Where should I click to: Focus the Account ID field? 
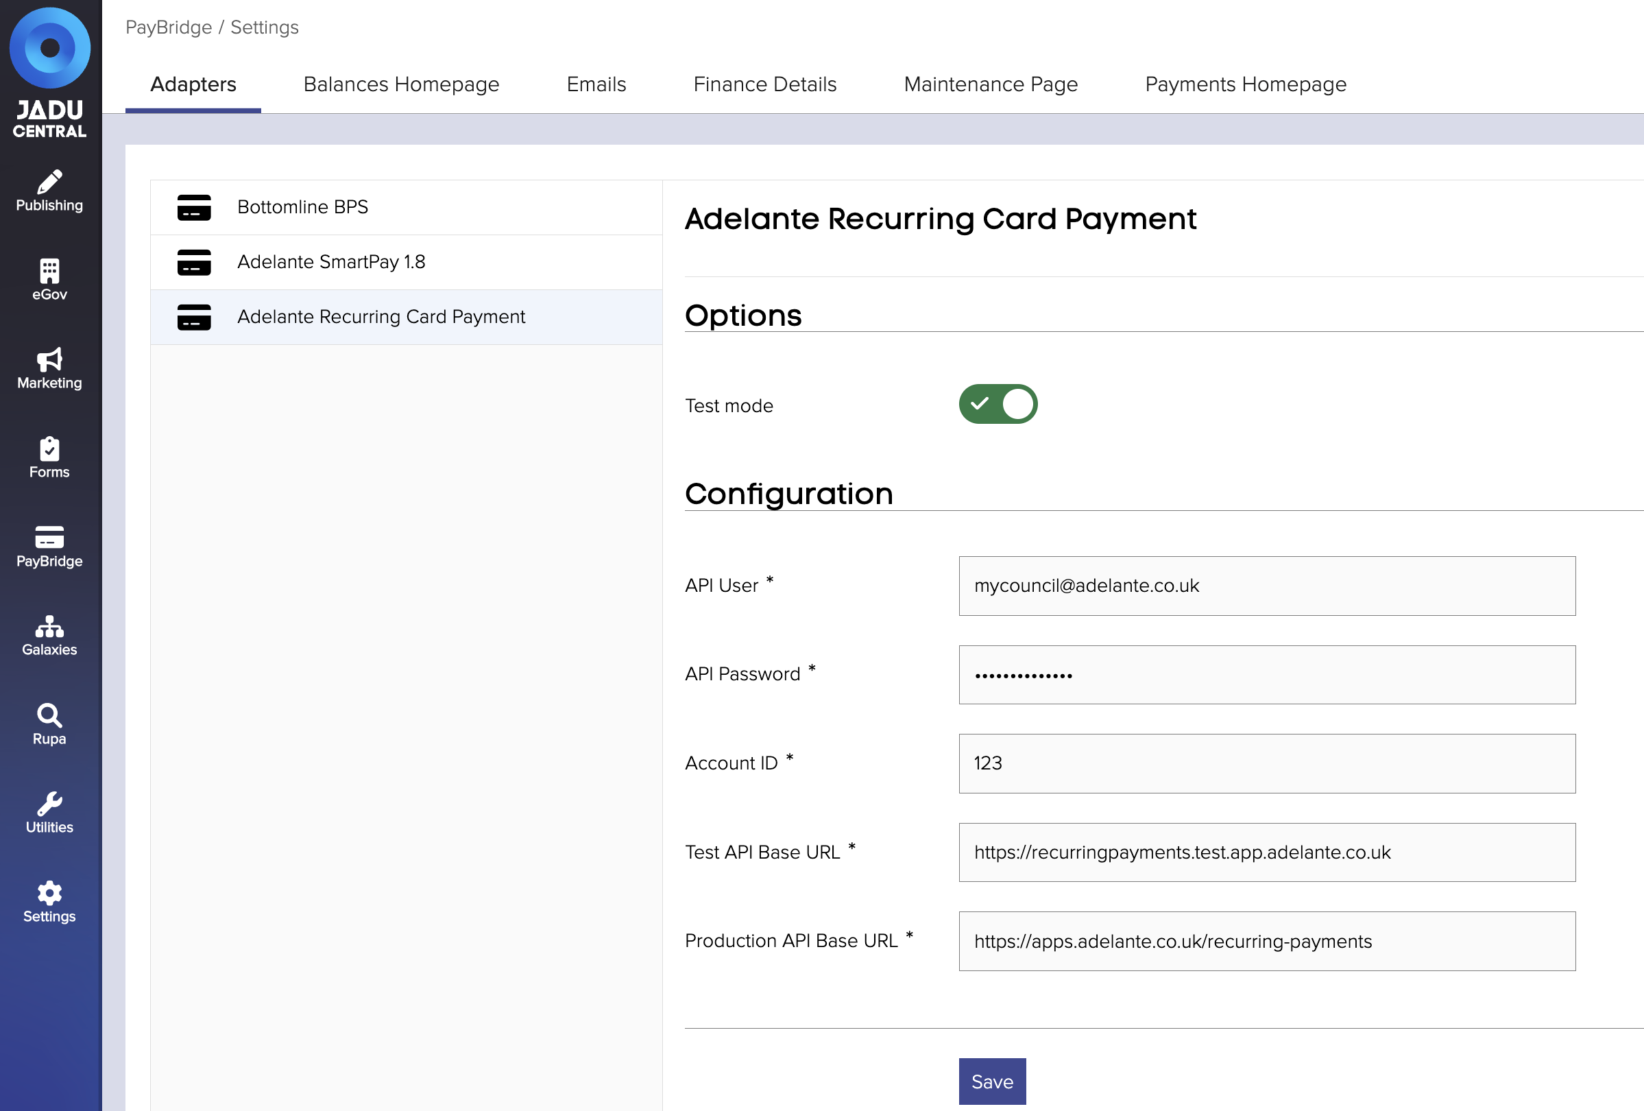(1267, 763)
